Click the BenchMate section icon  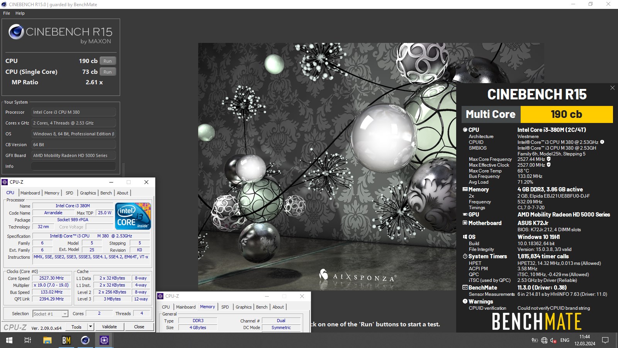coord(465,287)
